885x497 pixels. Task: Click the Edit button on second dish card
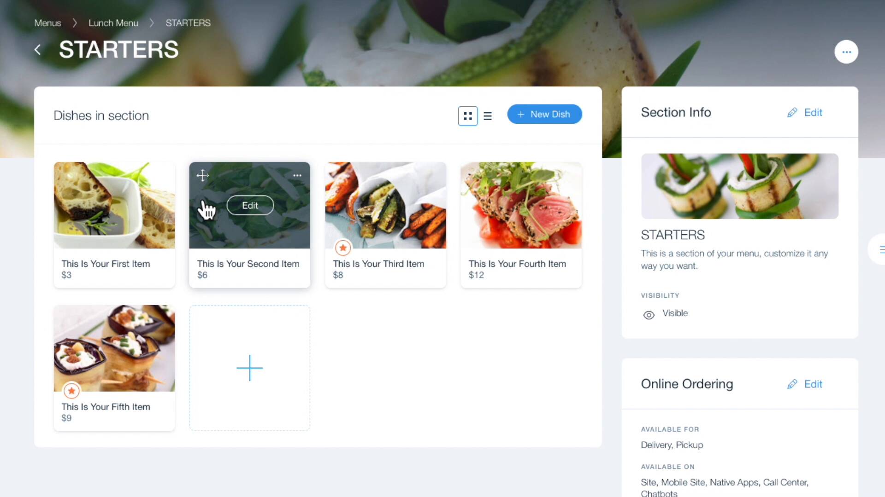pos(250,205)
